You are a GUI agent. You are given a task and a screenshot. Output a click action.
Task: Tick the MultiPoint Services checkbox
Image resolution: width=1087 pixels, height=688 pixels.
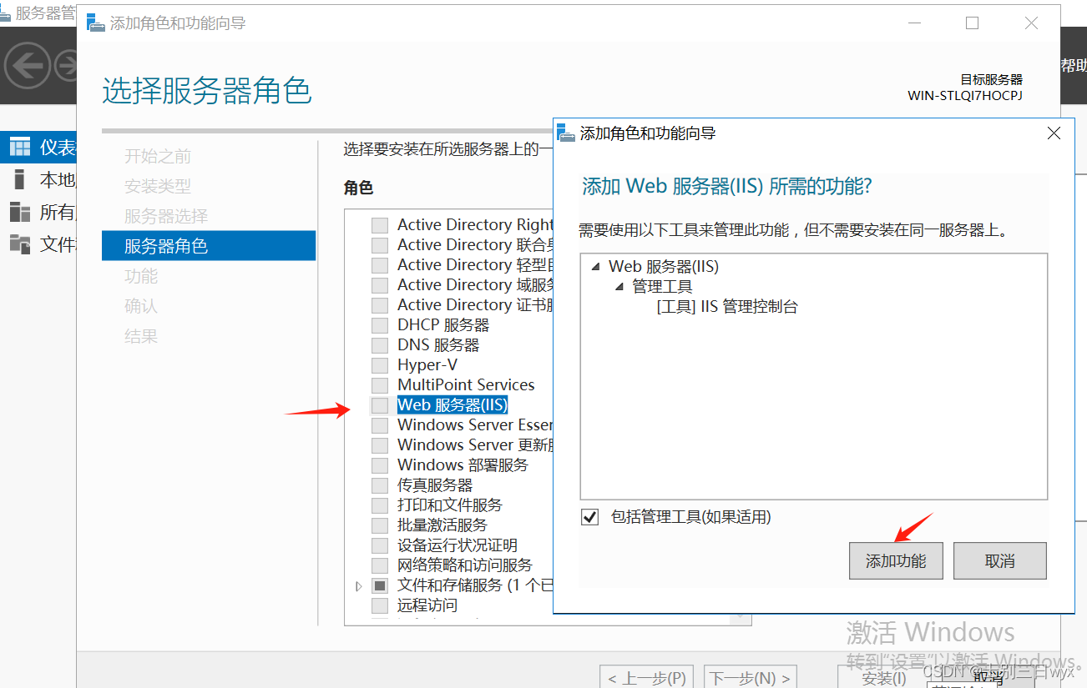(x=380, y=385)
